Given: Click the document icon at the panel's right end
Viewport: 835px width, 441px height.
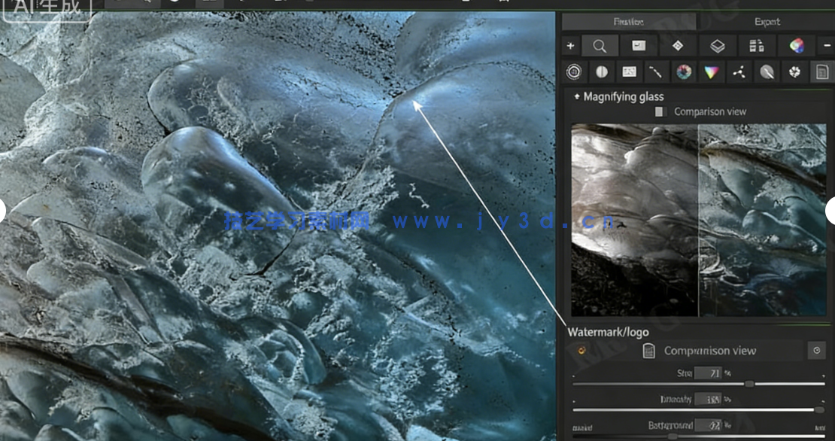Looking at the screenshot, I should 822,72.
